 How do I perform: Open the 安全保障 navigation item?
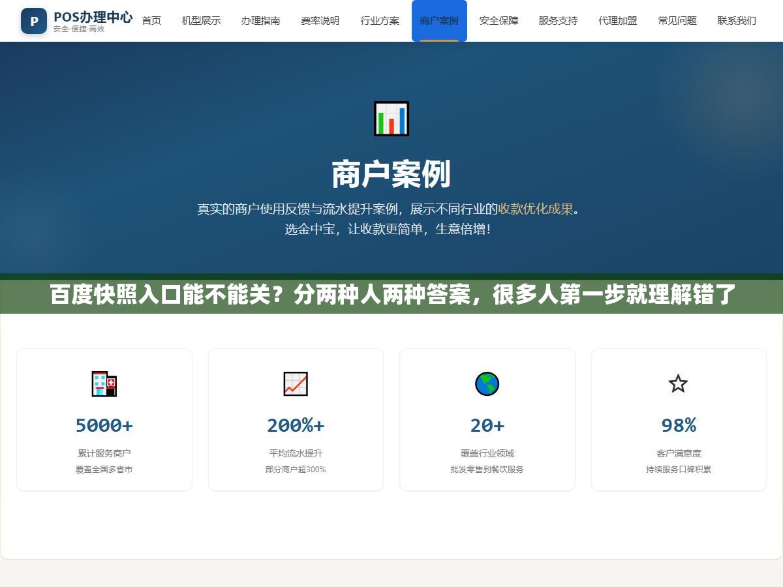(x=499, y=21)
